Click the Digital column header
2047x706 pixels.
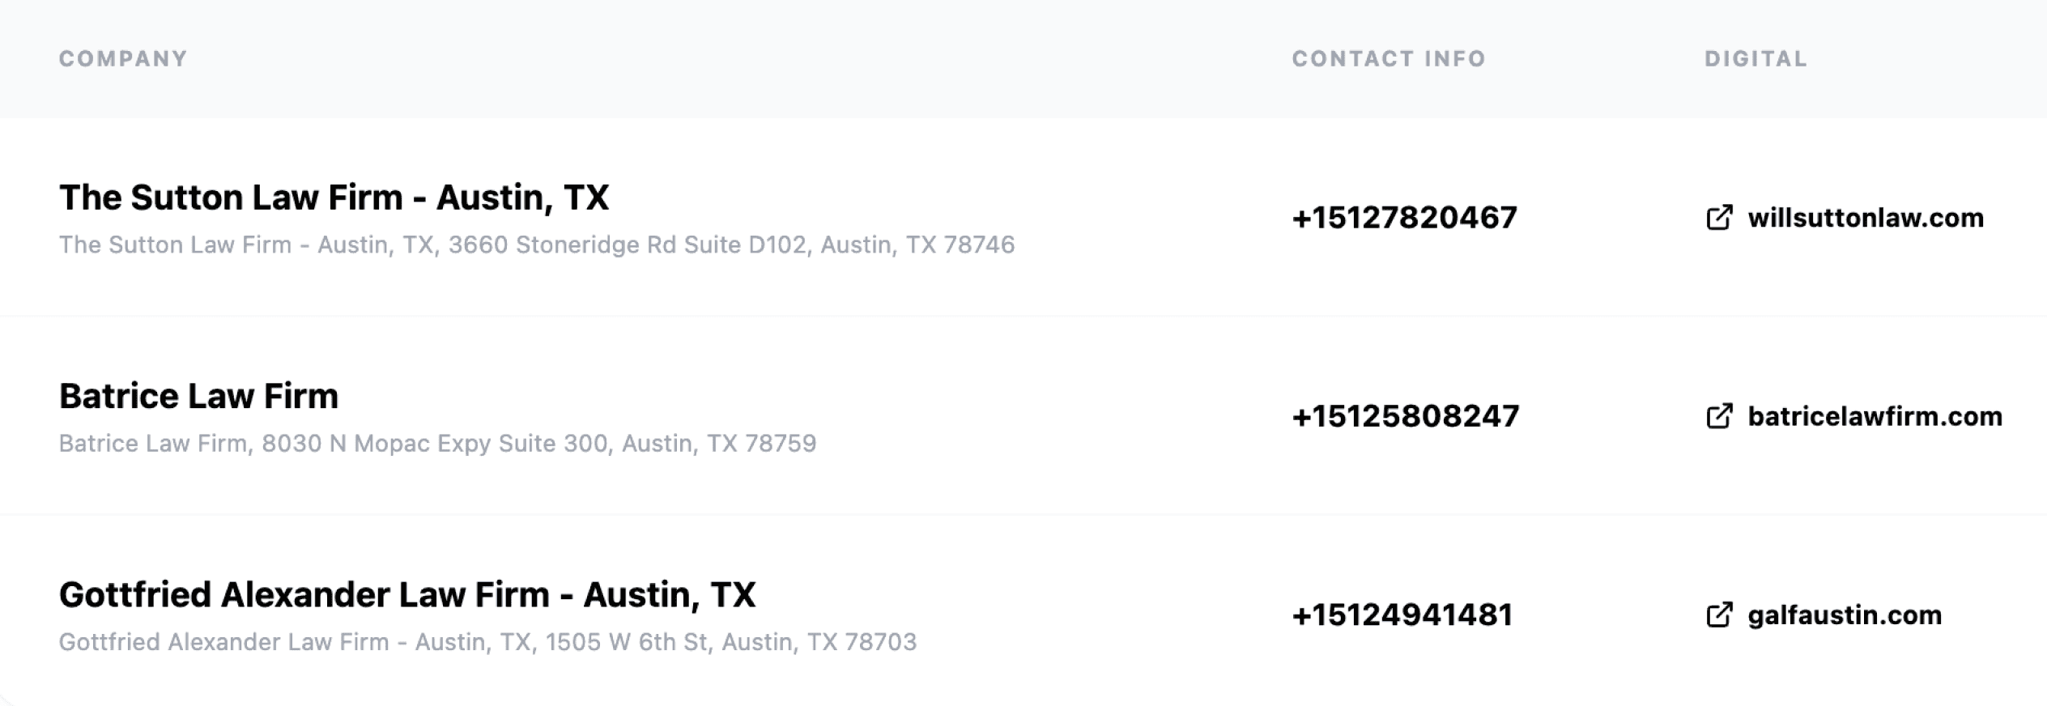1755,58
